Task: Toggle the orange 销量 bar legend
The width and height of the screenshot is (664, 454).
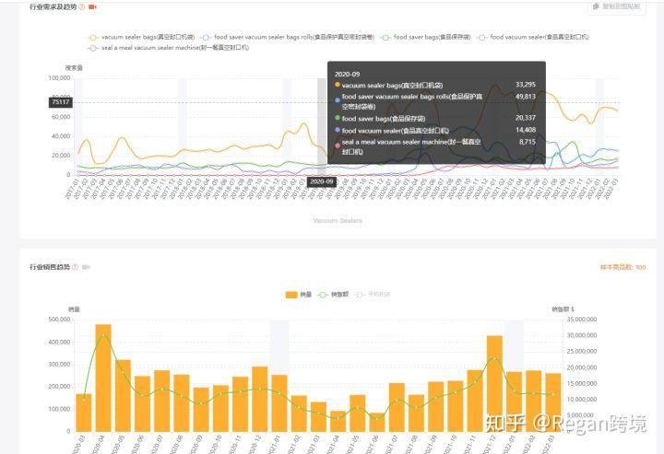Action: (299, 295)
